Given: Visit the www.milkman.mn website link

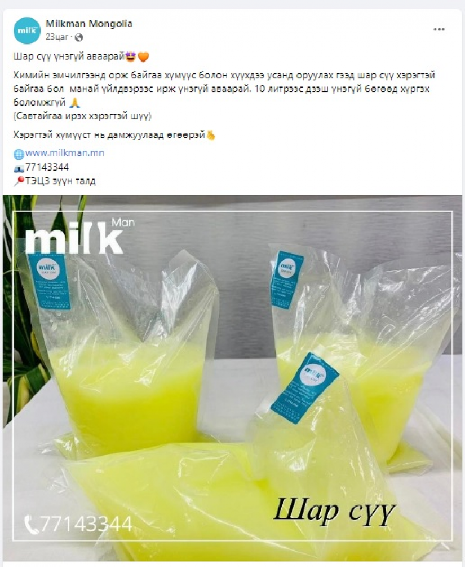Looking at the screenshot, I should coord(65,153).
